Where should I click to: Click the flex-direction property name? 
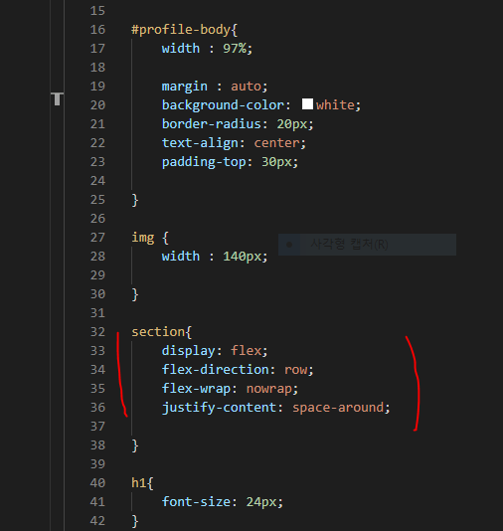coord(216,370)
